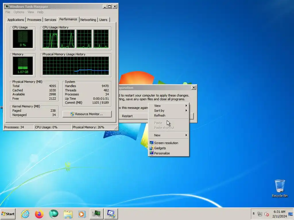294x220 pixels.
Task: Click the CPU Usage 0 % meter
Action: click(23, 39)
